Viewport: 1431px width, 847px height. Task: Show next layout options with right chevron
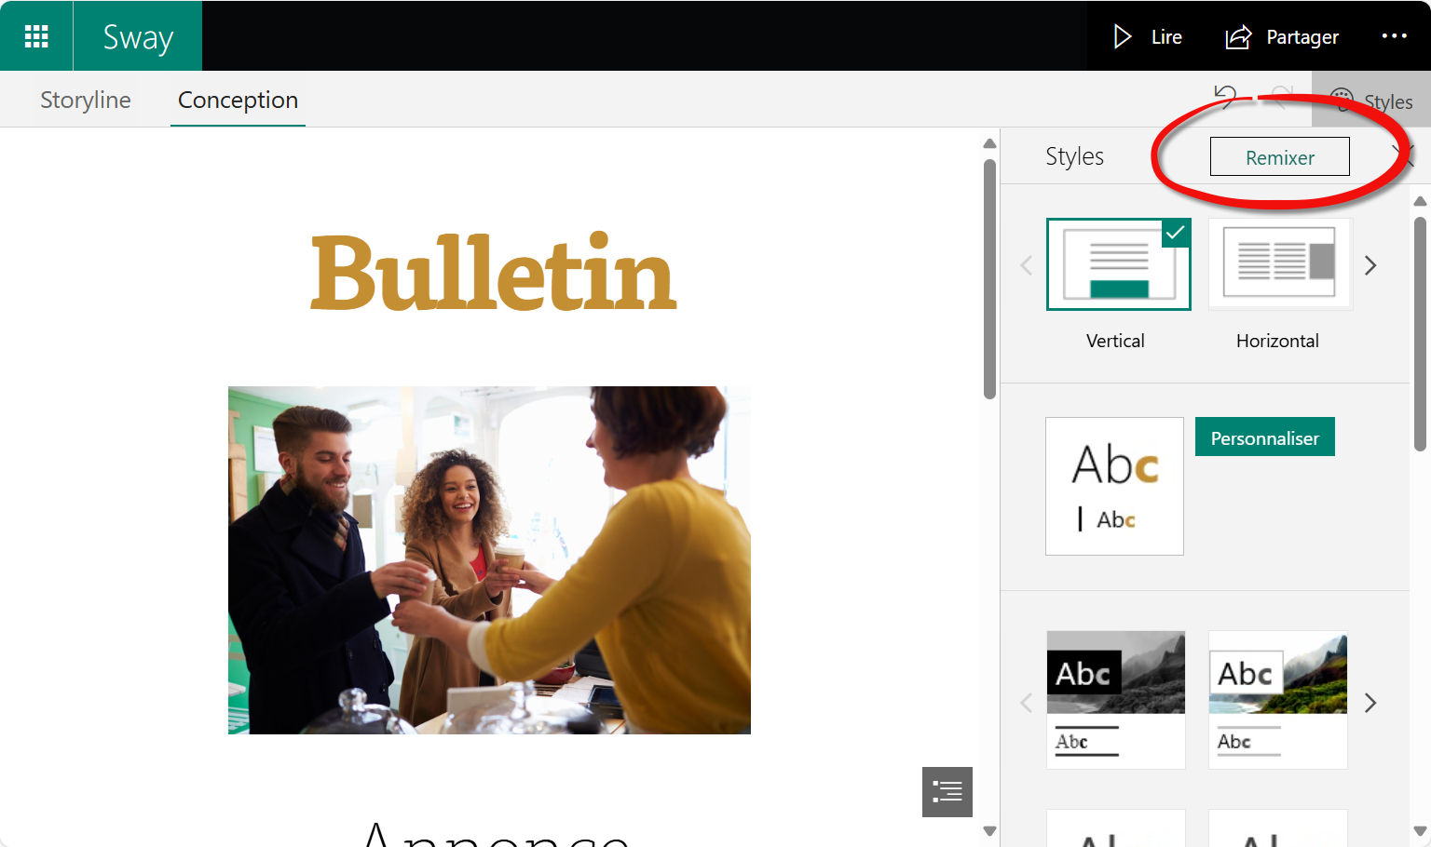click(1370, 265)
